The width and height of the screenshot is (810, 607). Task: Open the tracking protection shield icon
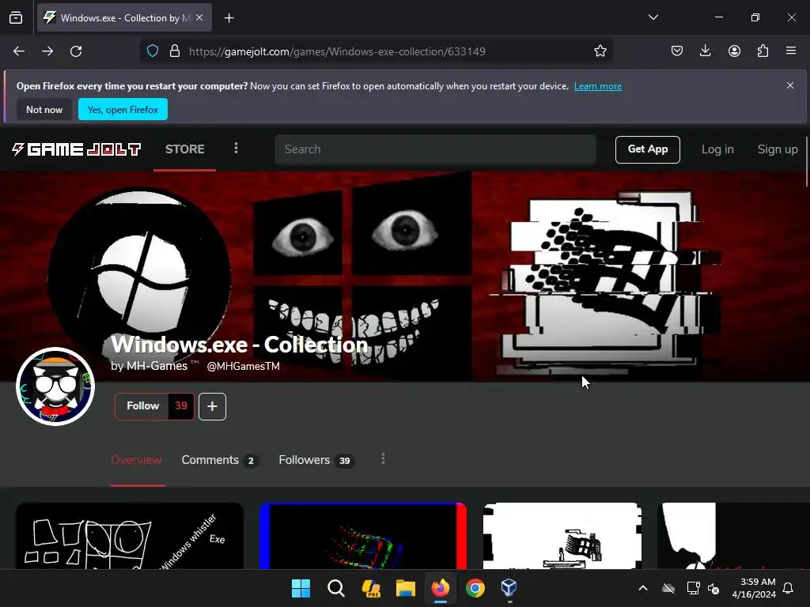[x=153, y=51]
